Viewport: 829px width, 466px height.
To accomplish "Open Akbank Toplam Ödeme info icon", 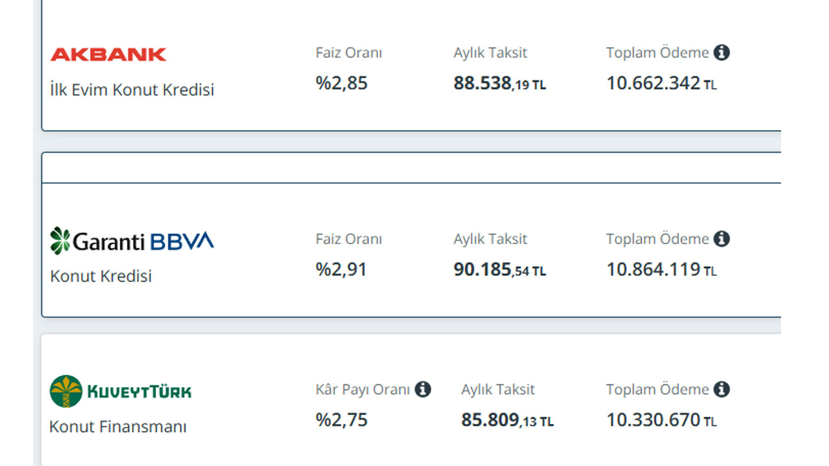I will [x=721, y=52].
